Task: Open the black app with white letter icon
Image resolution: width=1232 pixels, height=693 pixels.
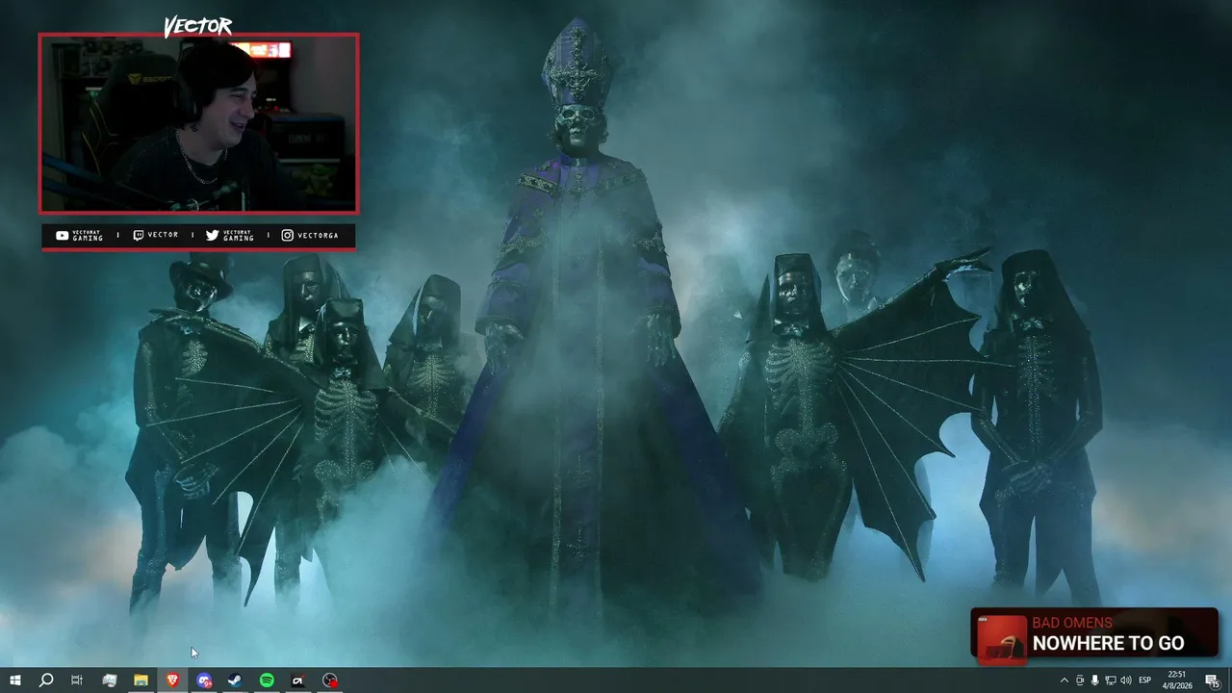Action: click(x=298, y=680)
